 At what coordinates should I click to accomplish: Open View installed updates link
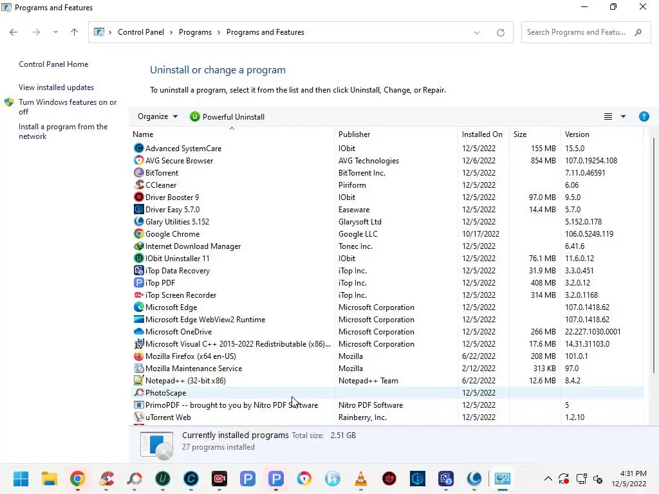tap(57, 87)
